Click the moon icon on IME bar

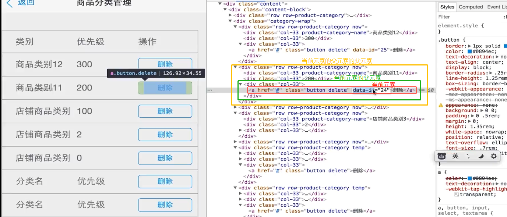coord(481,156)
